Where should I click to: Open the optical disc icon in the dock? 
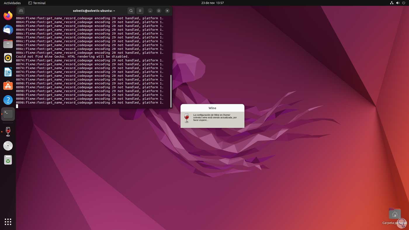[8, 146]
